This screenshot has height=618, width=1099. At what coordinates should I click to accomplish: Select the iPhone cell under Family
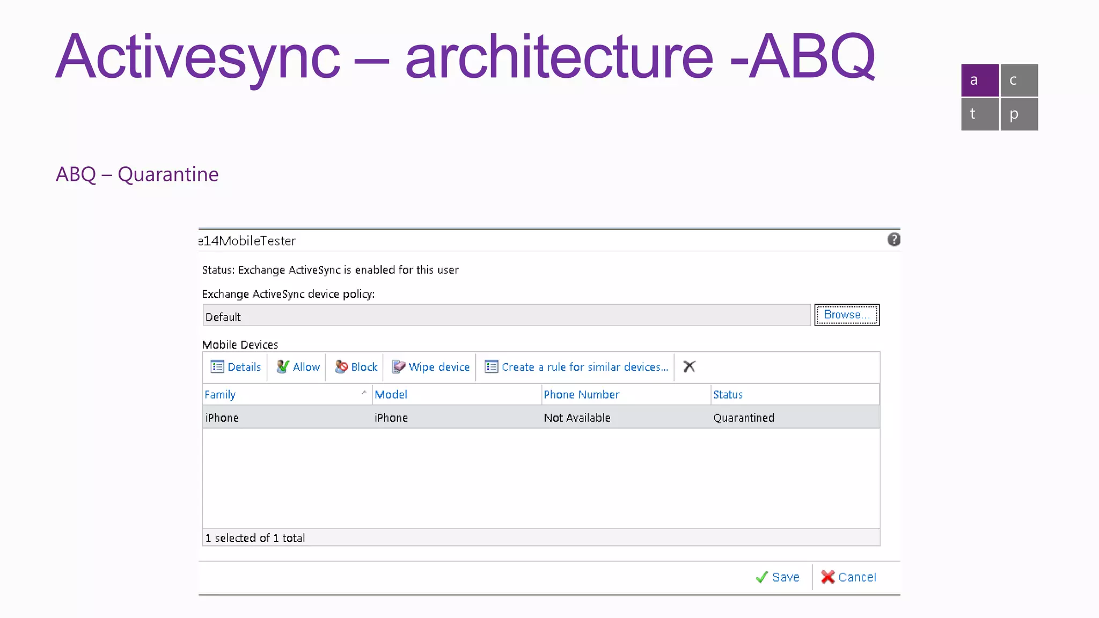coord(222,418)
